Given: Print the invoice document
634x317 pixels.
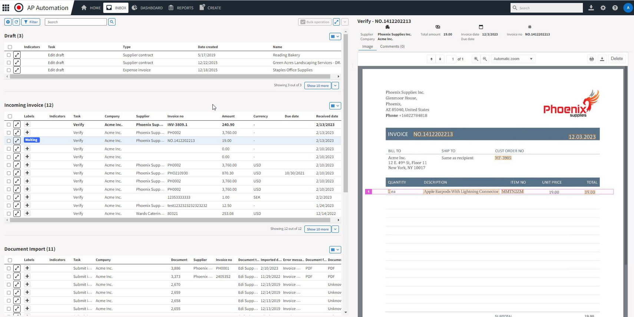Looking at the screenshot, I should (x=591, y=59).
